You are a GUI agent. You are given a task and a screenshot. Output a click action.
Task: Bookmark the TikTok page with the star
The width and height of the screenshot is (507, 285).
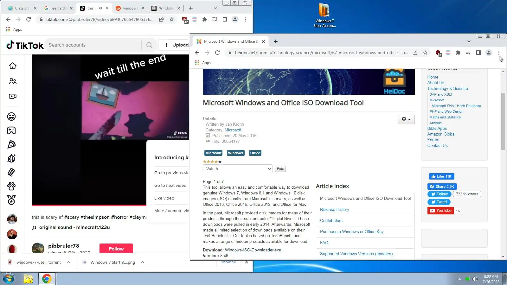[x=172, y=19]
